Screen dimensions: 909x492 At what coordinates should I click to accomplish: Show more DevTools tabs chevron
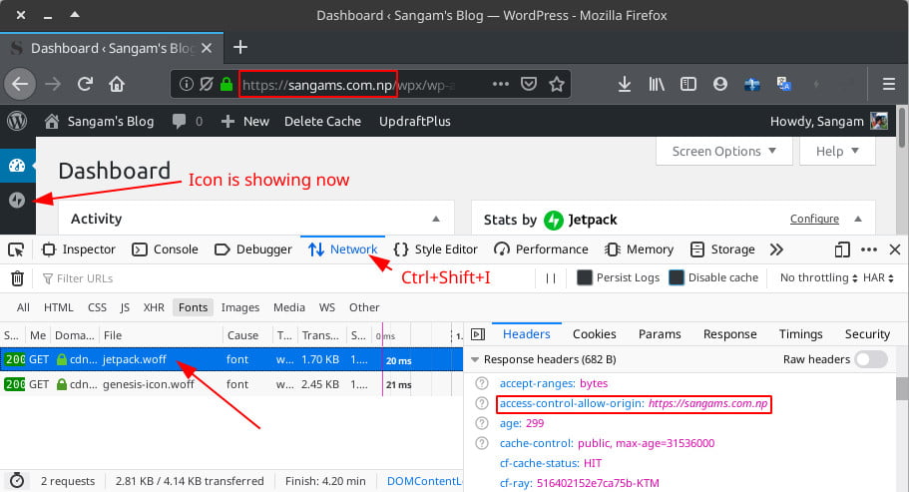(x=776, y=249)
